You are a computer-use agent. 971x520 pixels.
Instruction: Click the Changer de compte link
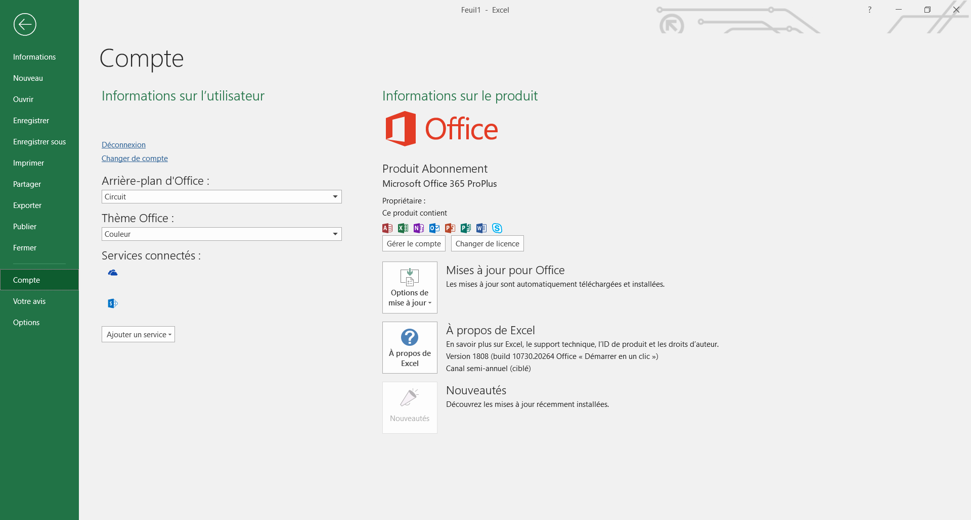coord(135,159)
